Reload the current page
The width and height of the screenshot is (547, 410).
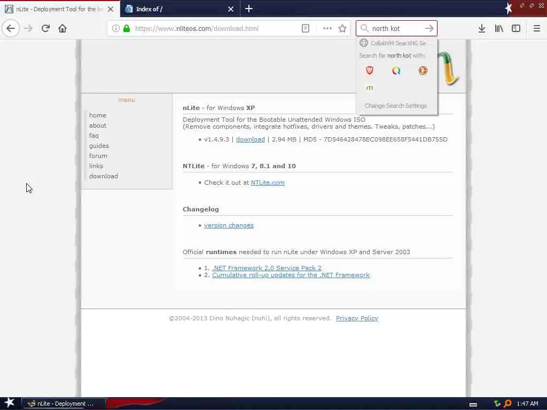45,29
